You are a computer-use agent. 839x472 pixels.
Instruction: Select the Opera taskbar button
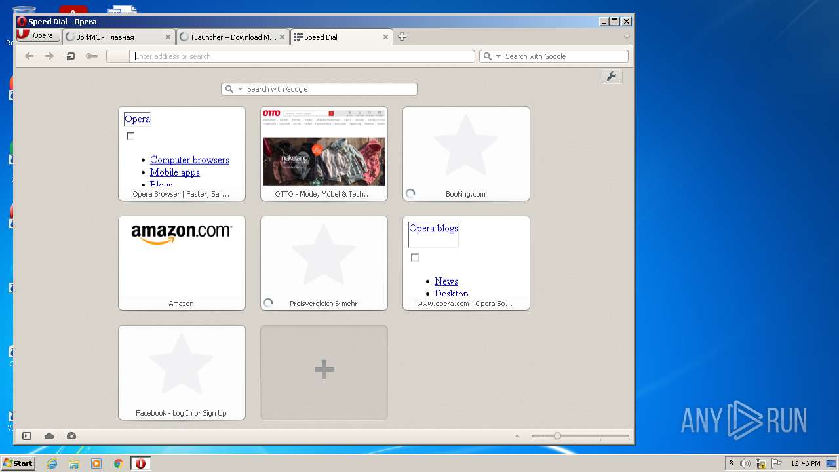click(x=140, y=463)
